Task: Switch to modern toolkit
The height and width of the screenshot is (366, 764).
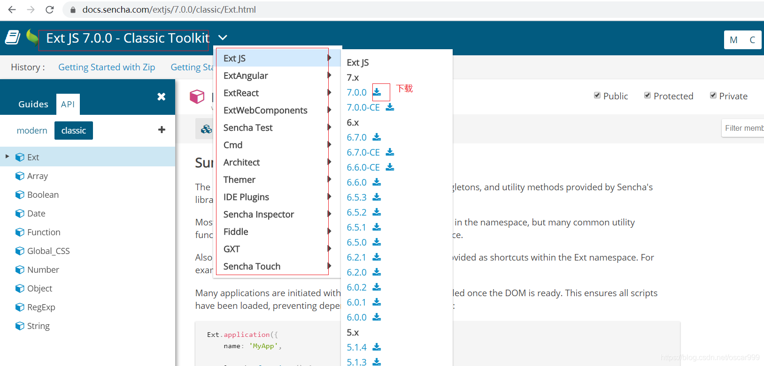Action: [32, 130]
